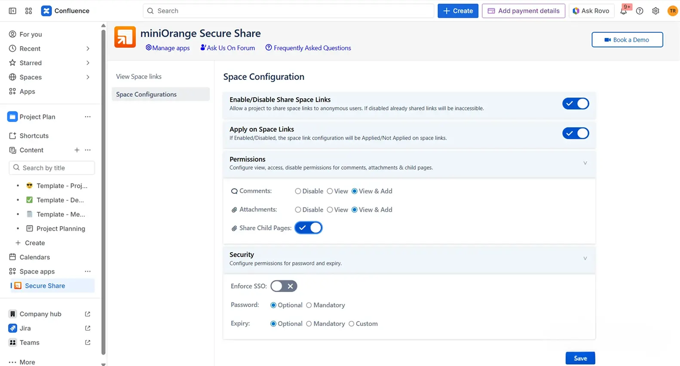Image resolution: width=680 pixels, height=366 pixels.
Task: Set Expiry to Mandatory
Action: point(309,323)
